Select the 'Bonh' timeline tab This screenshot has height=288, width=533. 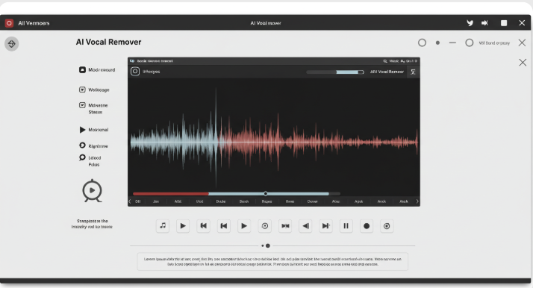pyautogui.click(x=244, y=201)
